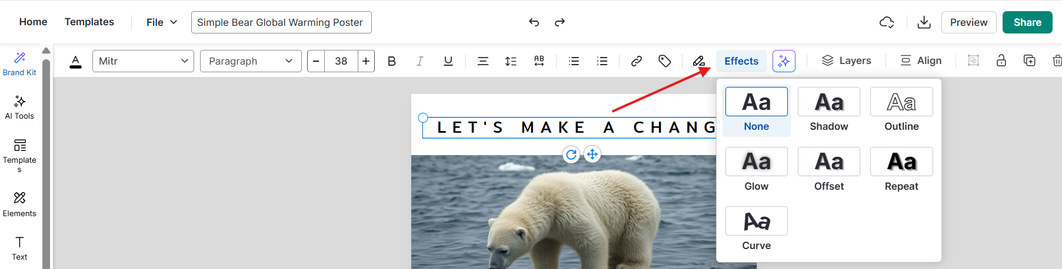Open the File menu dropdown
1062x269 pixels.
(161, 22)
